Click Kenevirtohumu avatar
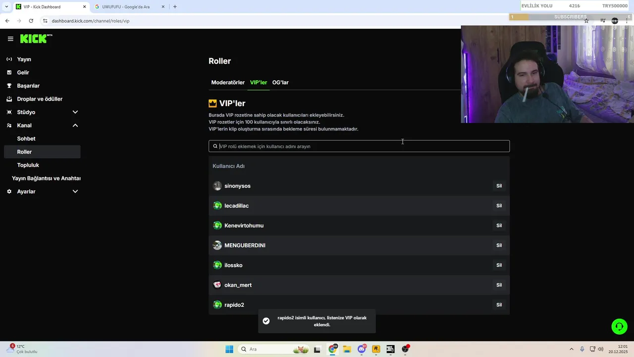634x357 pixels. (x=217, y=226)
